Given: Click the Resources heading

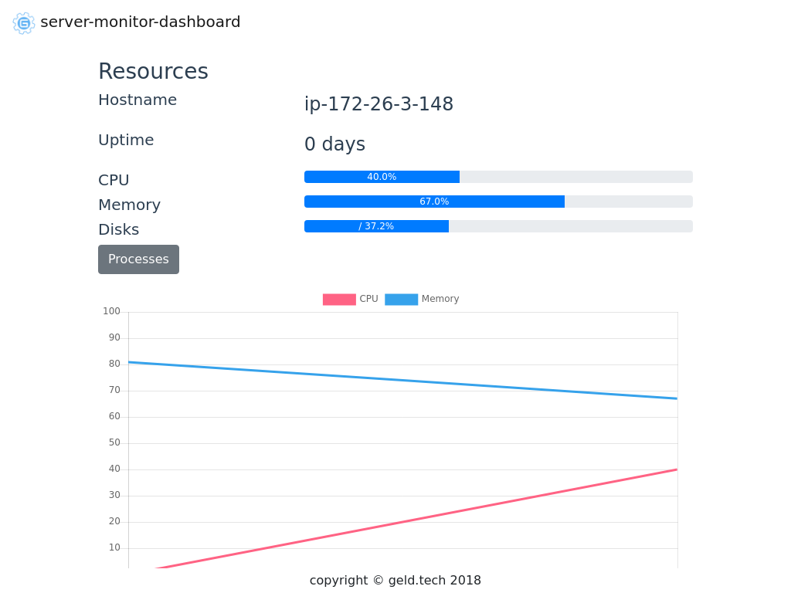Looking at the screenshot, I should (153, 71).
